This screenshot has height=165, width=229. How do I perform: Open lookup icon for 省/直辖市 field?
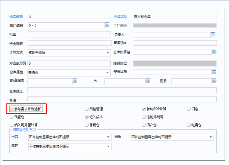tap(75, 81)
